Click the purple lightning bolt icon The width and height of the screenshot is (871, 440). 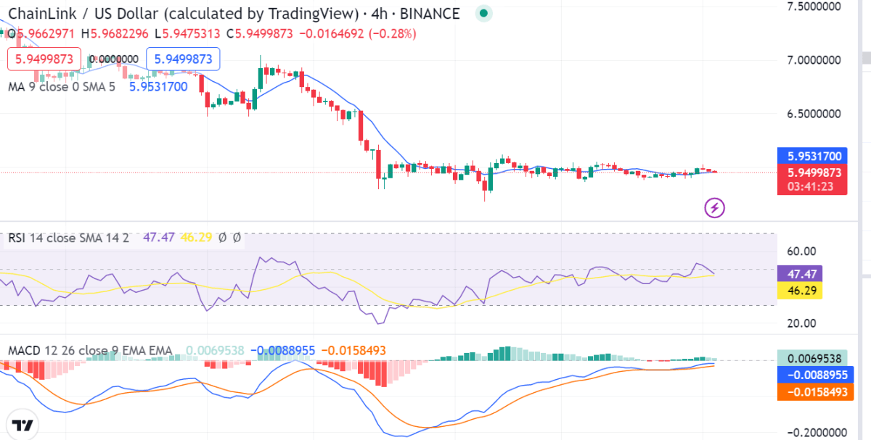pos(715,208)
